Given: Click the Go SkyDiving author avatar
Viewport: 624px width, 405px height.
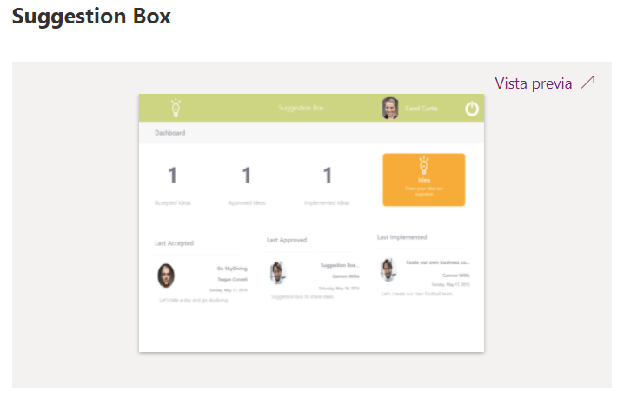Looking at the screenshot, I should pos(166,276).
